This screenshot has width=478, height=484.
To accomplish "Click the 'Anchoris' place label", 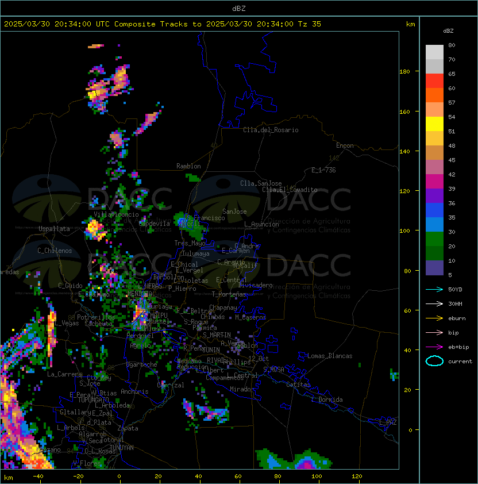I will pos(134,391).
